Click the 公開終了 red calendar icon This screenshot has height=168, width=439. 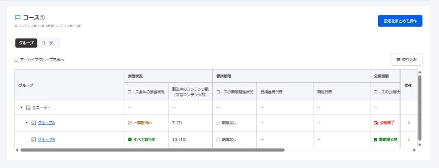click(x=376, y=123)
